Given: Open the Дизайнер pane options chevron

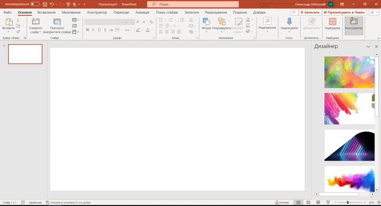Looking at the screenshot, I should [x=368, y=47].
